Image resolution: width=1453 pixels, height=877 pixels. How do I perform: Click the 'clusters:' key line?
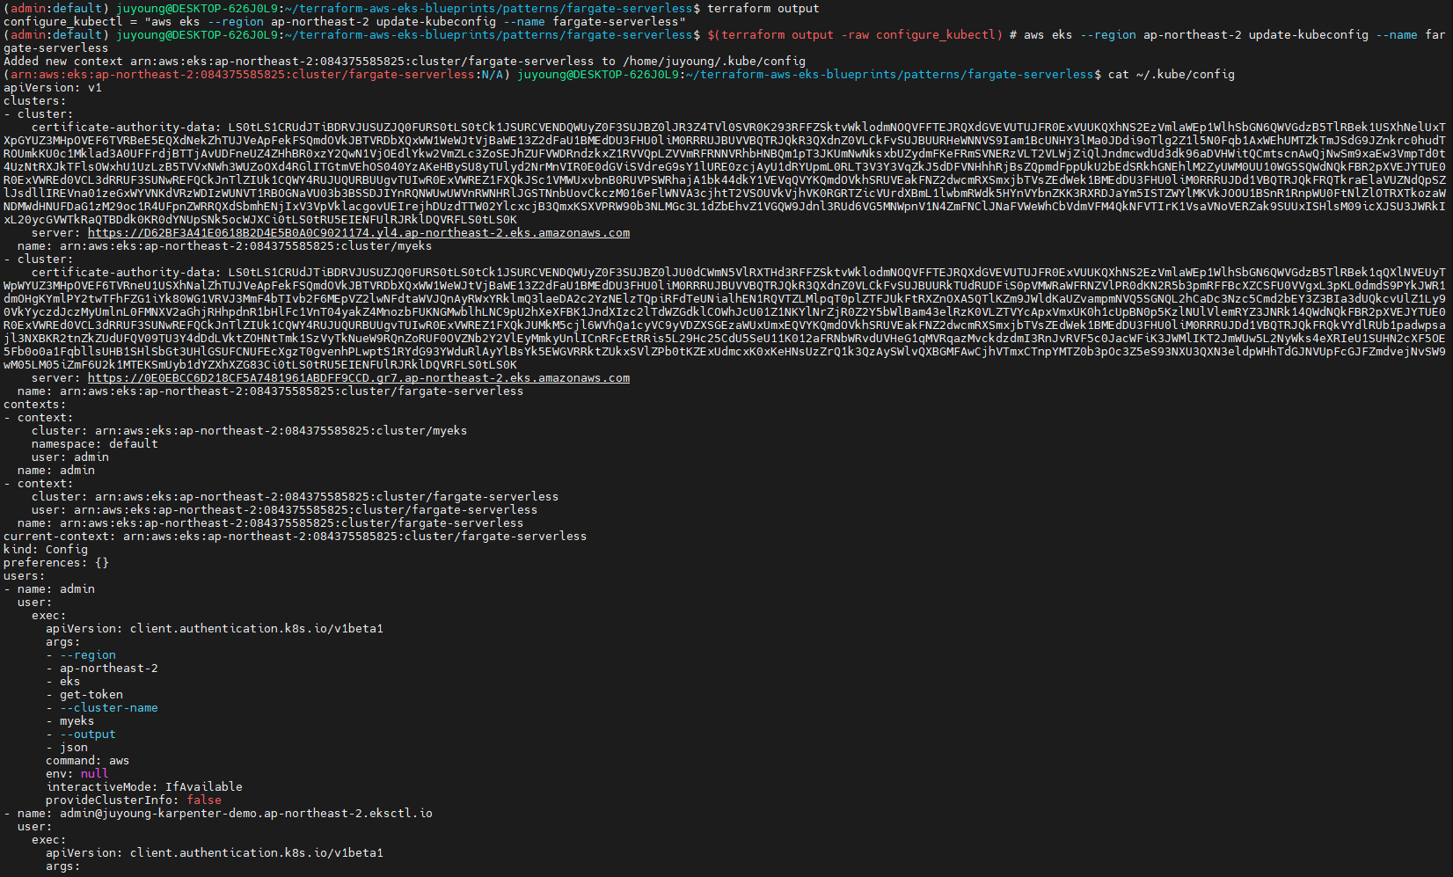click(35, 101)
